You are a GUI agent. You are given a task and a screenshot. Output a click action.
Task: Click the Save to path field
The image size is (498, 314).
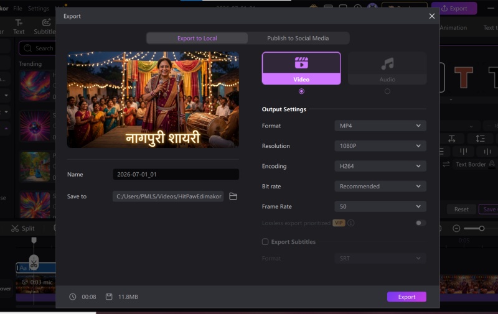coord(168,196)
